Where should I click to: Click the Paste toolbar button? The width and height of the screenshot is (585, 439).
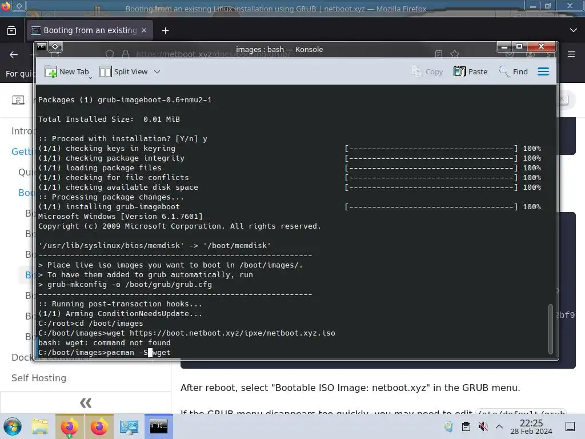pos(471,71)
